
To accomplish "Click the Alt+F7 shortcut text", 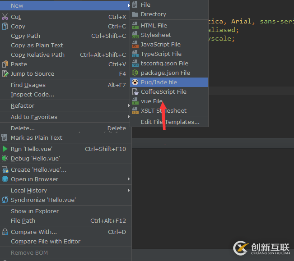I will click(x=117, y=85).
